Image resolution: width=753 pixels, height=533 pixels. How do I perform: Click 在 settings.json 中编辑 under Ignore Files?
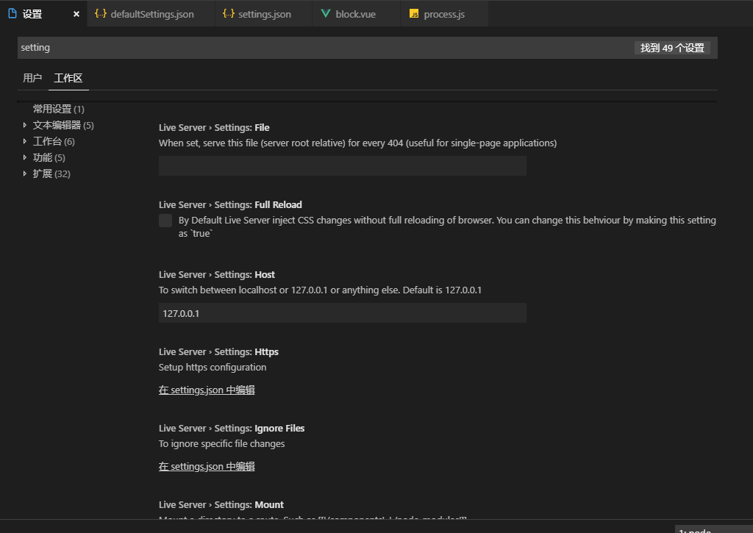pyautogui.click(x=207, y=466)
